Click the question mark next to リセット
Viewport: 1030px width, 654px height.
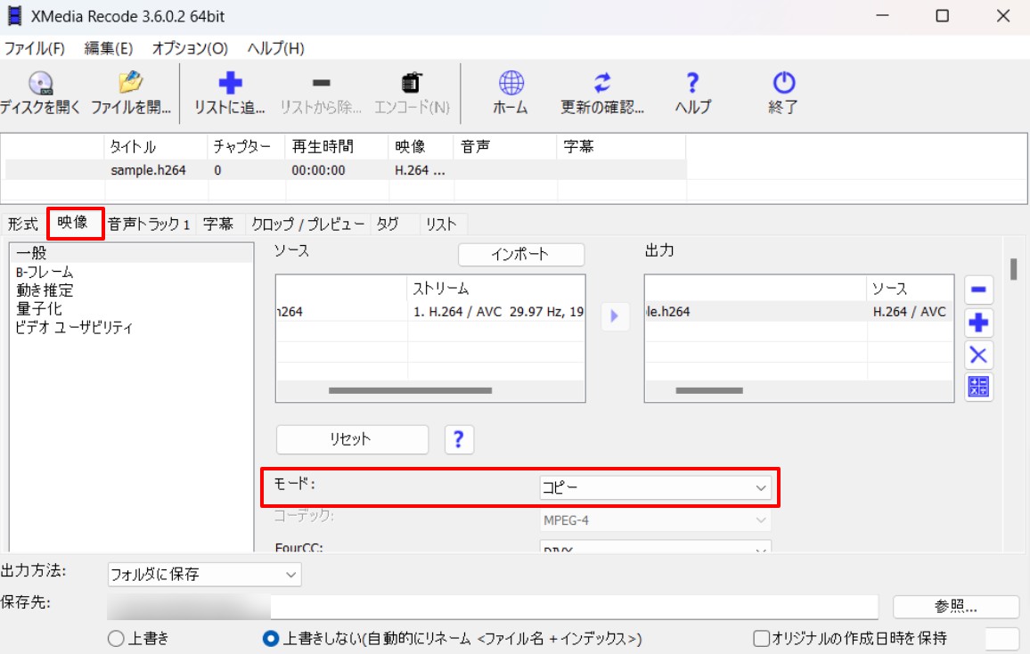click(459, 439)
